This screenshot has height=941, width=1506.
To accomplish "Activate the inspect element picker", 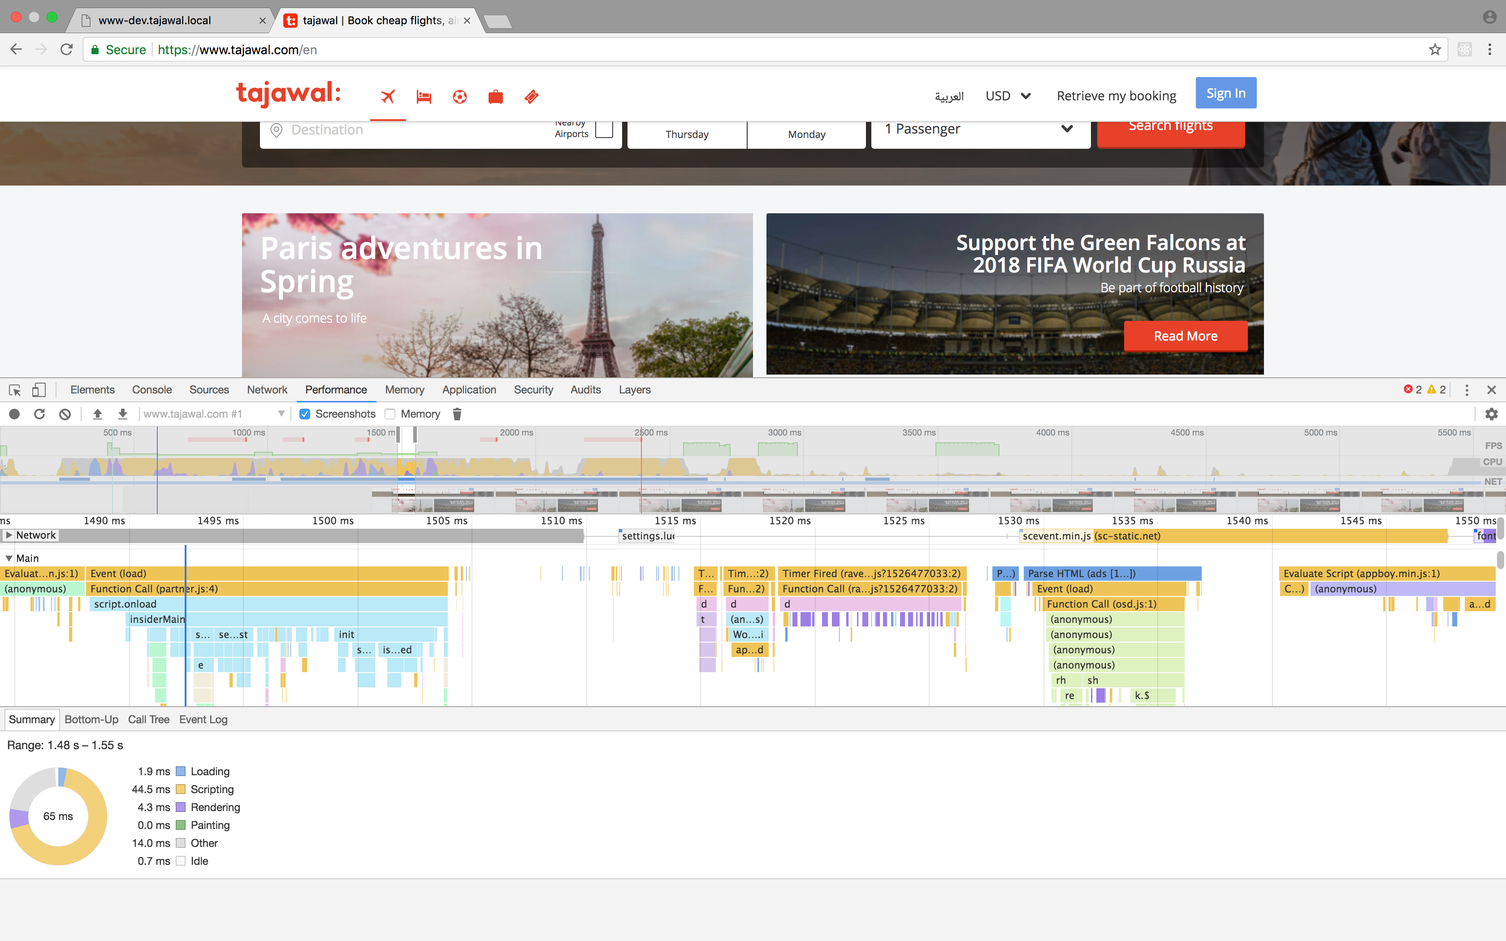I will (x=14, y=389).
